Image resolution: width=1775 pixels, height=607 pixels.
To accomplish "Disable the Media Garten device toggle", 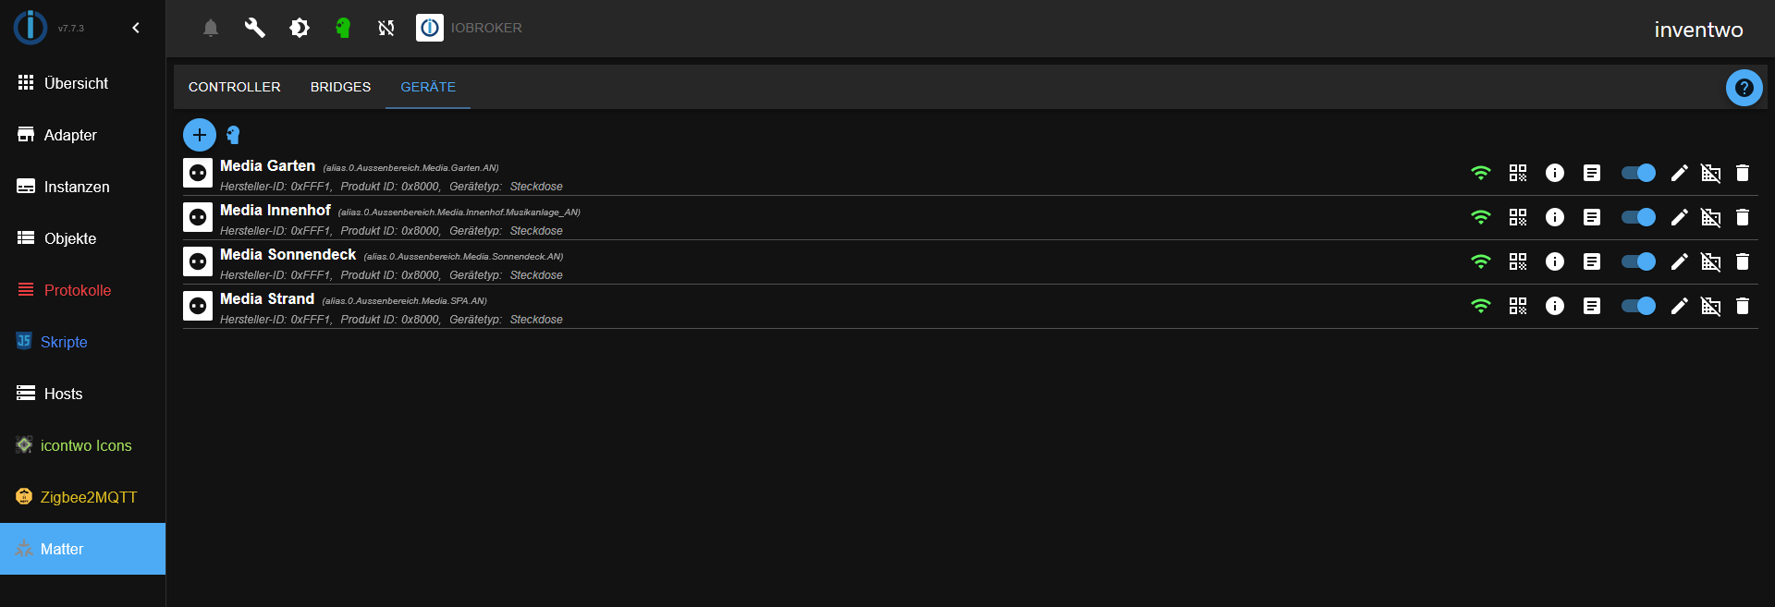I will pyautogui.click(x=1638, y=173).
